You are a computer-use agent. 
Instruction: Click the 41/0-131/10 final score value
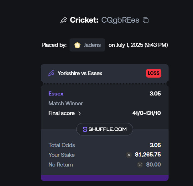[x=147, y=113]
